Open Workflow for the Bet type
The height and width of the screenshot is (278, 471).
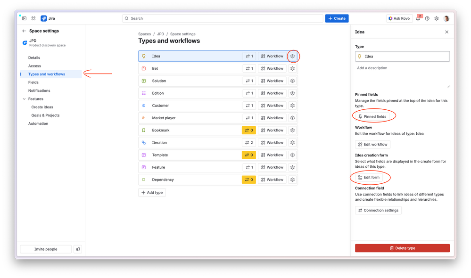(x=272, y=68)
